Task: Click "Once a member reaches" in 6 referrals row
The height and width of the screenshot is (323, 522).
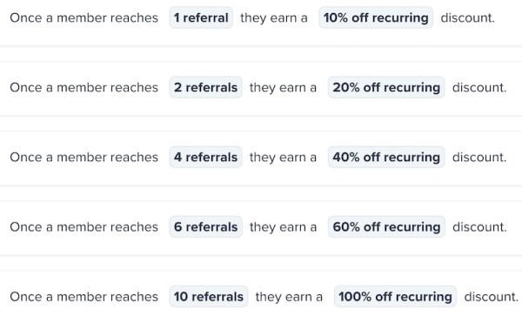Action: (x=84, y=226)
